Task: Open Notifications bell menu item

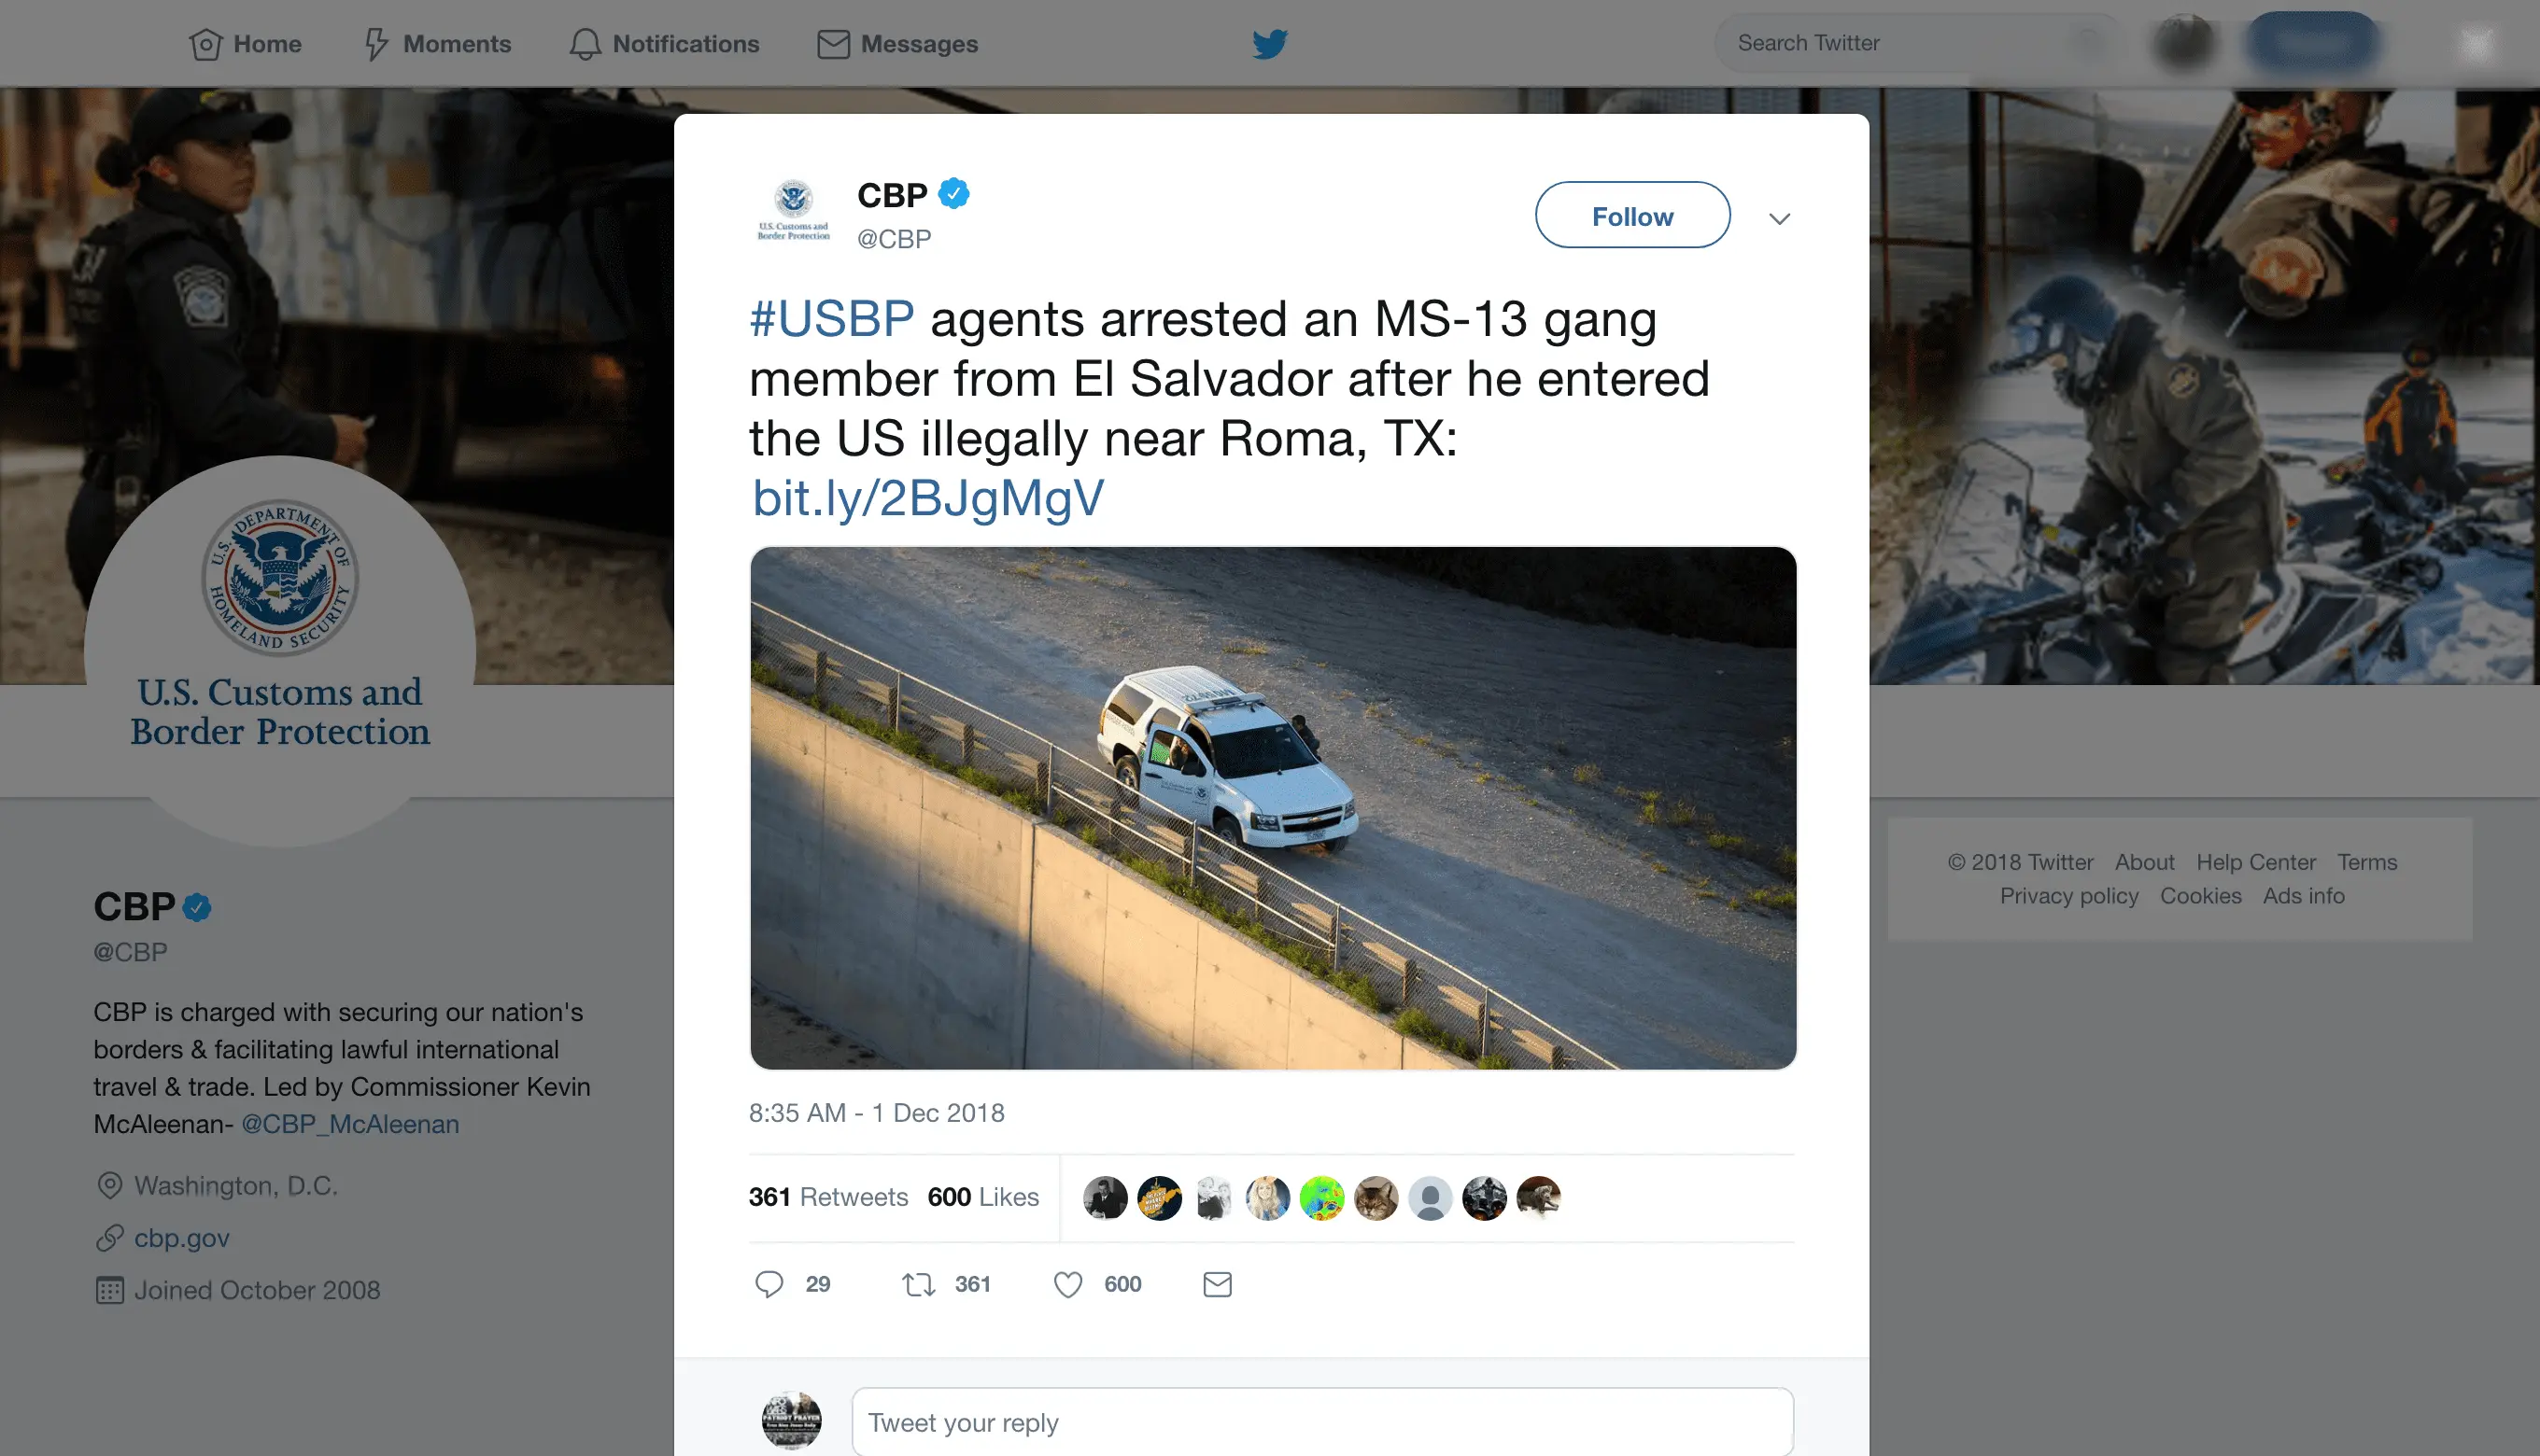Action: pos(664,44)
